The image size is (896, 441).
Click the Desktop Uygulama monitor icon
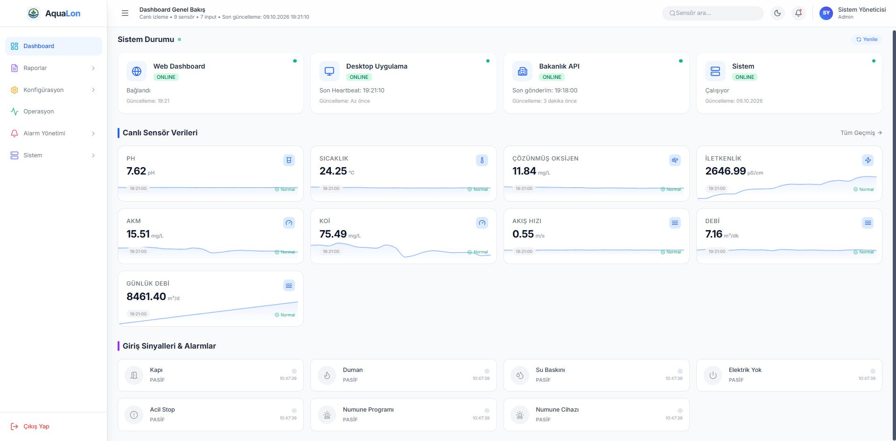329,71
